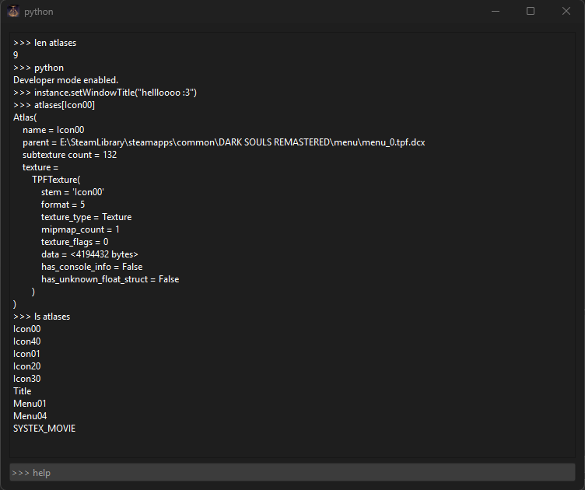
Task: Click the '>>> ls atlases' command line
Action: [x=42, y=317]
